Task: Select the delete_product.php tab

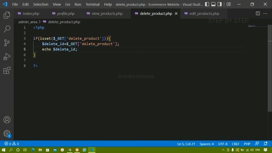Action: click(x=156, y=14)
